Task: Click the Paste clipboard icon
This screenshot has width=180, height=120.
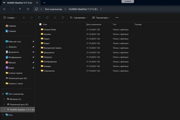Action: coord(39,18)
